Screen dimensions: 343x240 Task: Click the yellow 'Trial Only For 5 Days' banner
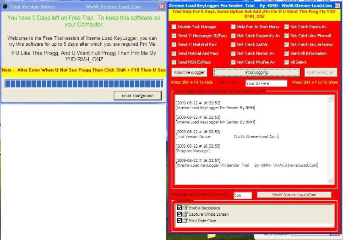tap(254, 14)
